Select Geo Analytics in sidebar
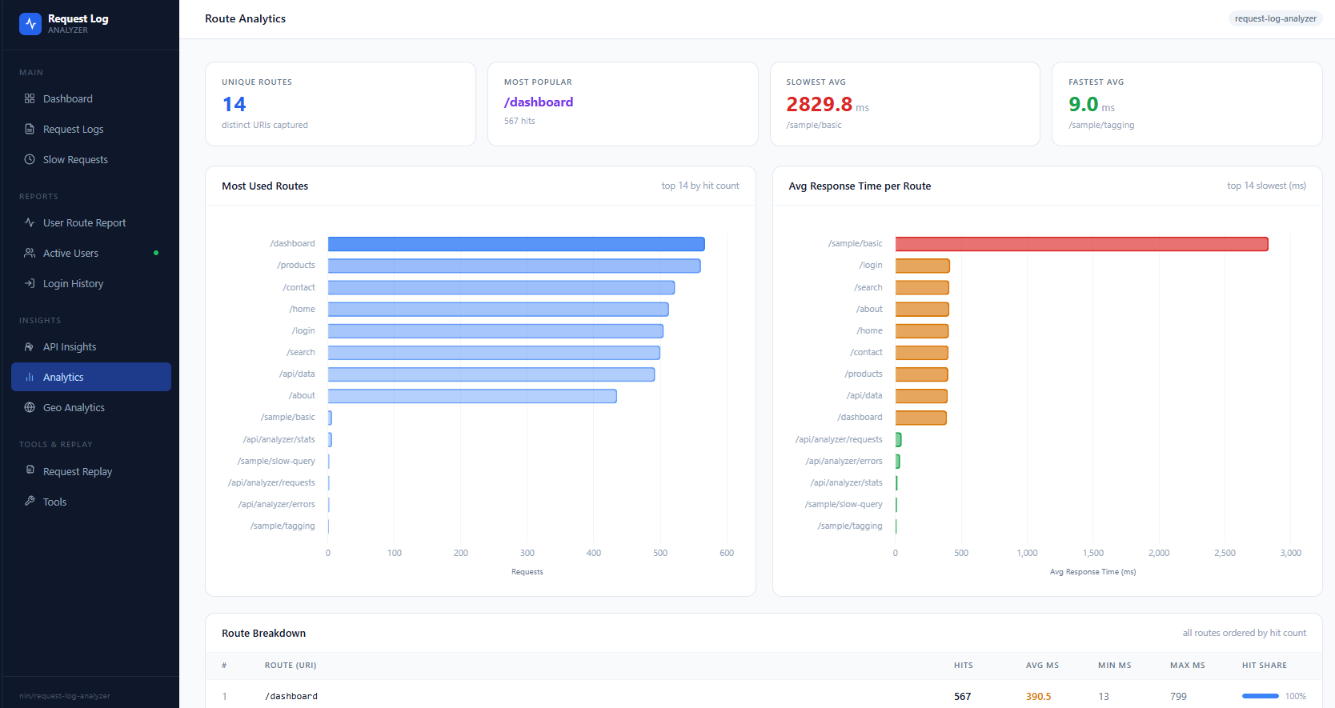The height and width of the screenshot is (708, 1335). [x=91, y=407]
